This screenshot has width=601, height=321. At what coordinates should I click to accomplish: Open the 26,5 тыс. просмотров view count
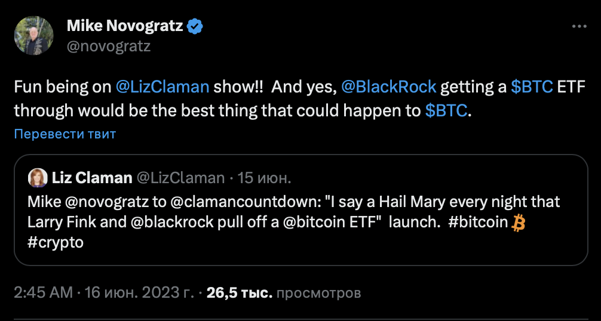tap(283, 293)
